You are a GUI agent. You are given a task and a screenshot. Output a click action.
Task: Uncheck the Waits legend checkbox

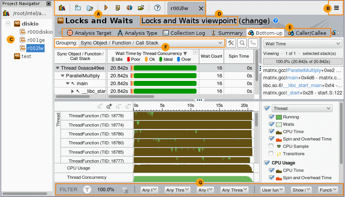271,124
